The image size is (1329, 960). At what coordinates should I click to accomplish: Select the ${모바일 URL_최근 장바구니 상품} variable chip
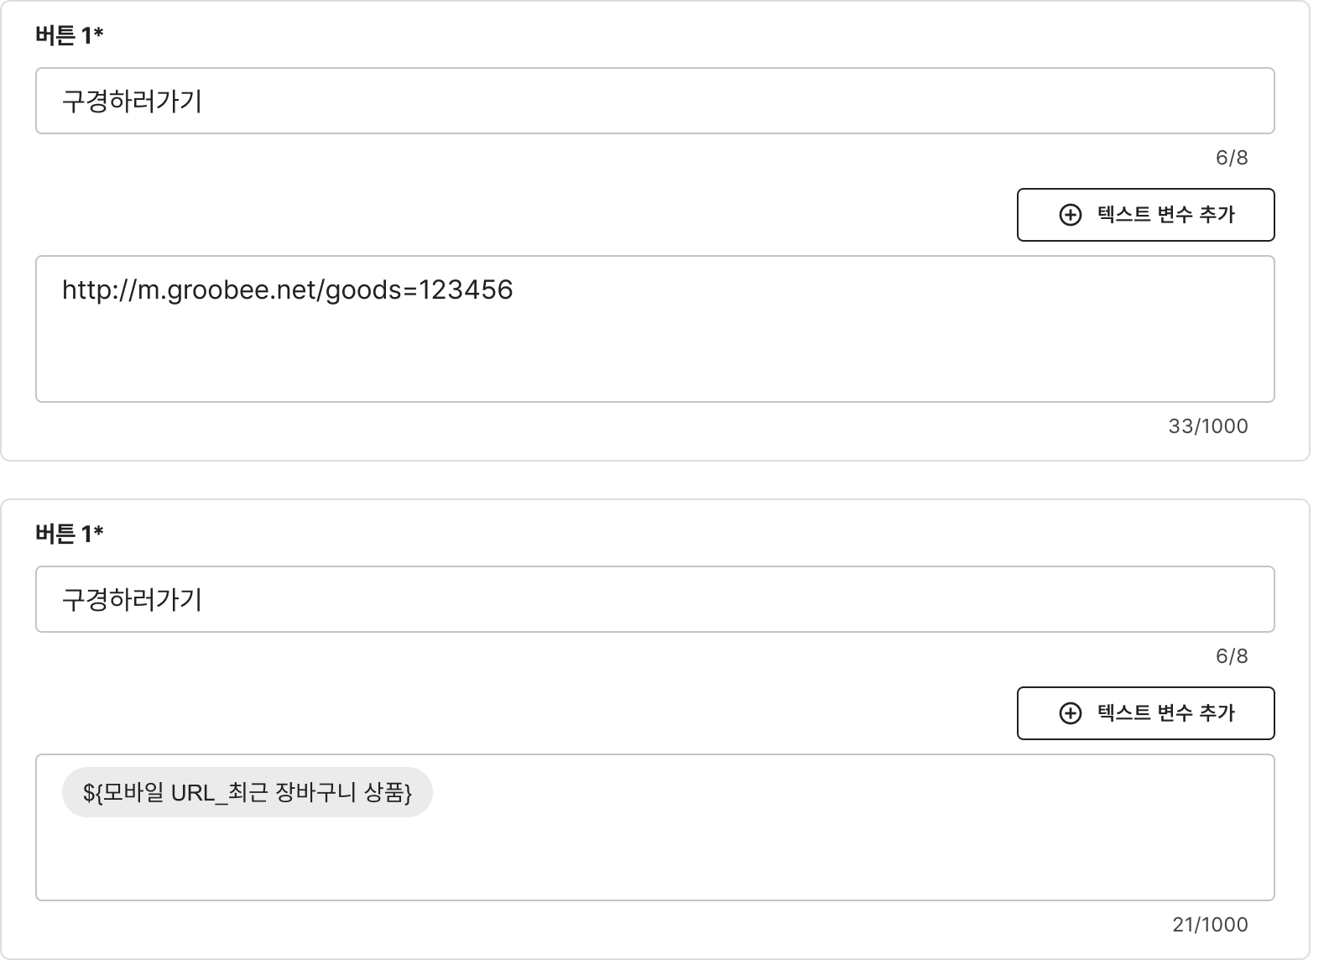pos(247,792)
